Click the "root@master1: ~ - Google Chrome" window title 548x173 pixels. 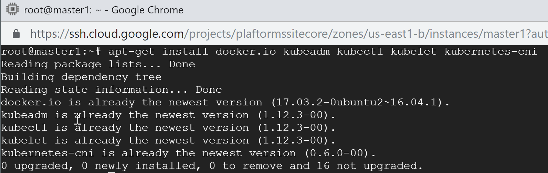104,10
